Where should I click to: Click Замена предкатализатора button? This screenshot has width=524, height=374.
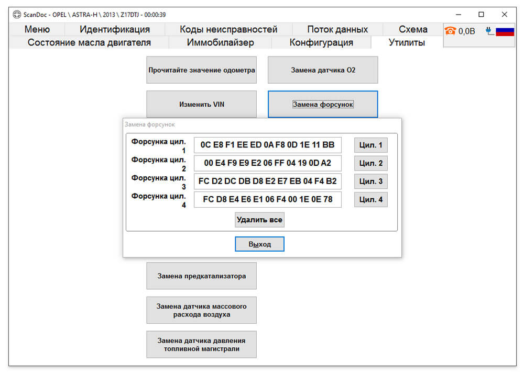click(x=202, y=276)
